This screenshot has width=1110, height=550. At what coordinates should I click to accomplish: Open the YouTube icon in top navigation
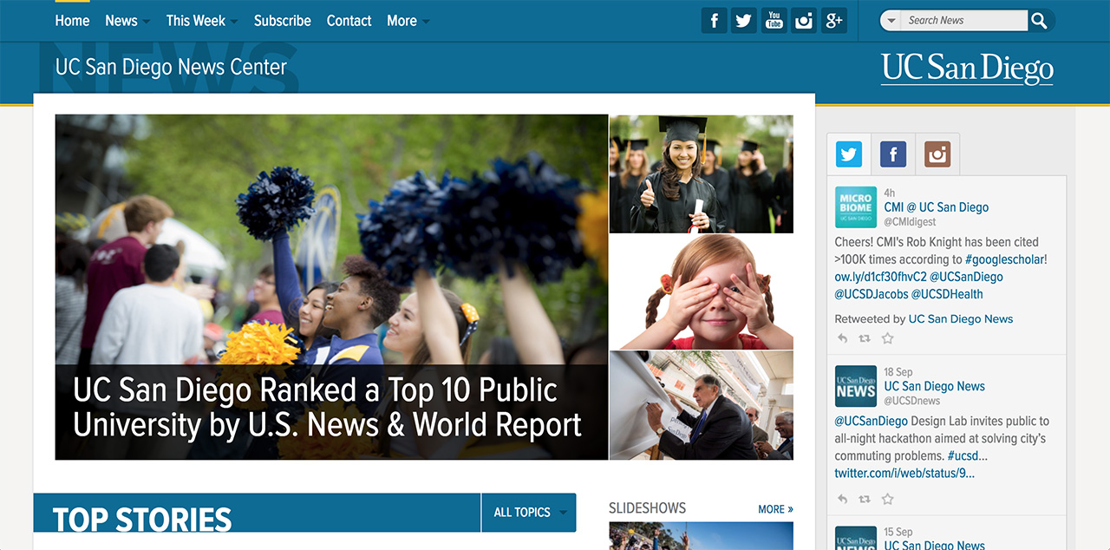[x=774, y=21]
